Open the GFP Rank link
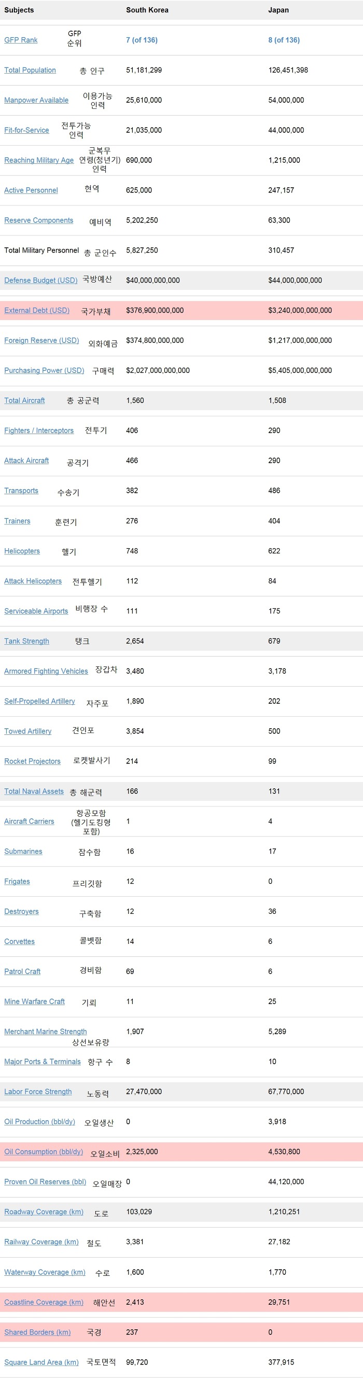The width and height of the screenshot is (363, 1378). (x=21, y=40)
